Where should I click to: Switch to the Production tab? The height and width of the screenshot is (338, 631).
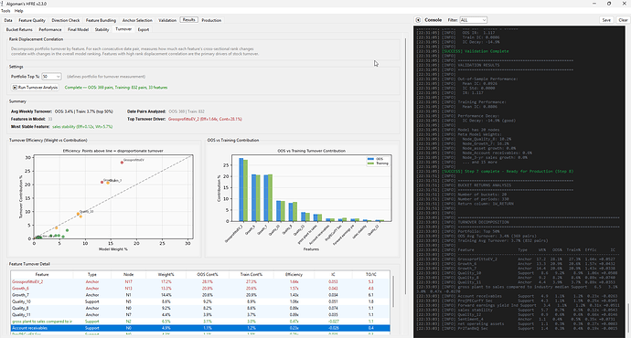coord(211,20)
